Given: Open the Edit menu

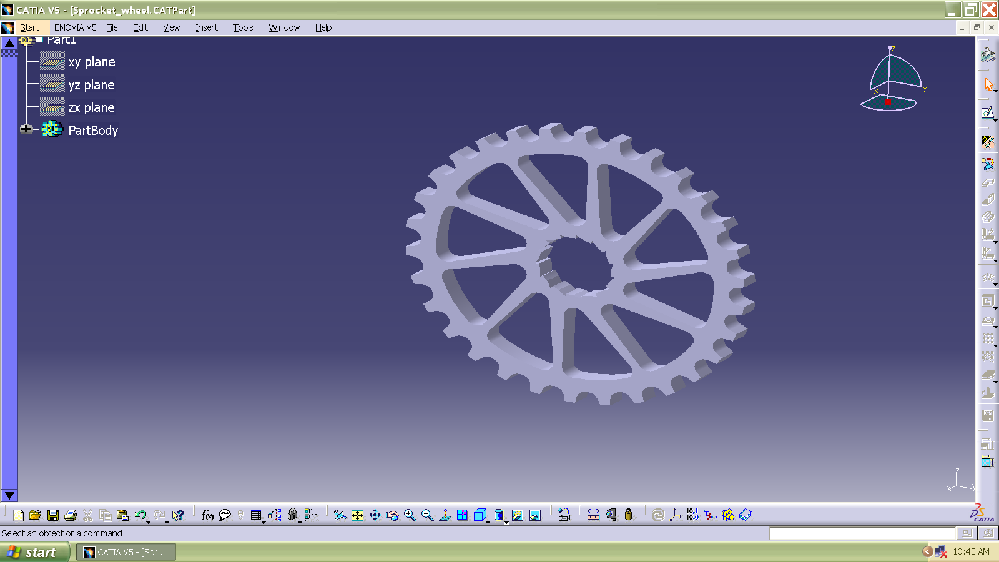Looking at the screenshot, I should pyautogui.click(x=140, y=27).
